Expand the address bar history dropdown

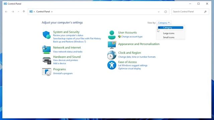(158, 12)
